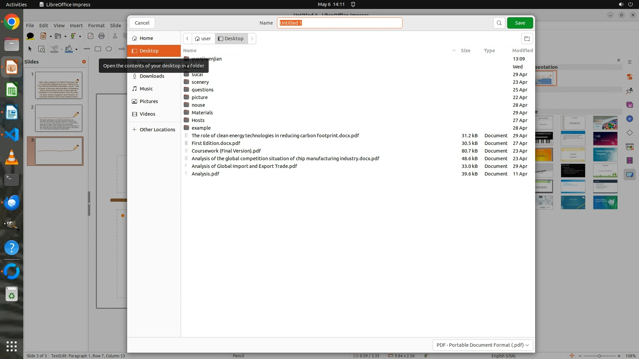Open Visual Studio Code from dock
Image resolution: width=639 pixels, height=359 pixels.
[12, 135]
